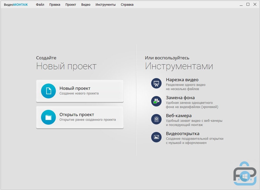Image resolution: width=260 pixels, height=190 pixels.
Task: Click the text 'Разделение одного видео'
Action: (186, 85)
